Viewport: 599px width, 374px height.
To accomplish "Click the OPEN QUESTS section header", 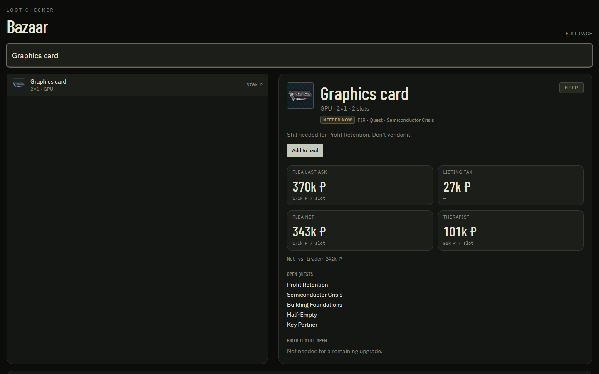I will tap(300, 274).
